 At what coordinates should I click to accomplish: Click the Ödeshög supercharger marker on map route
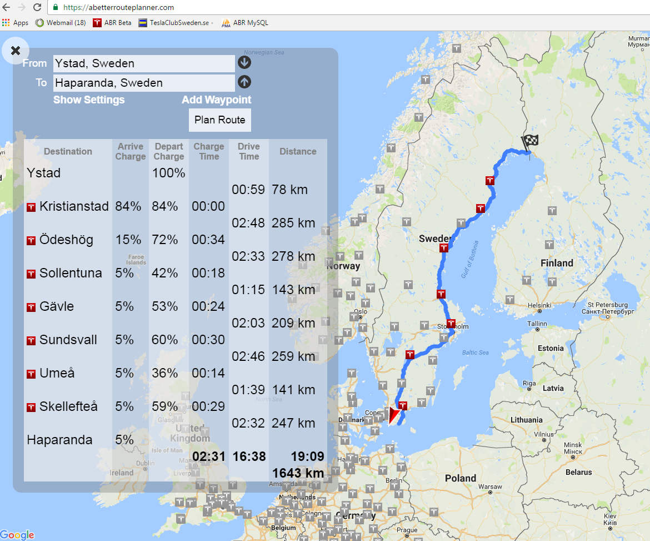point(410,354)
